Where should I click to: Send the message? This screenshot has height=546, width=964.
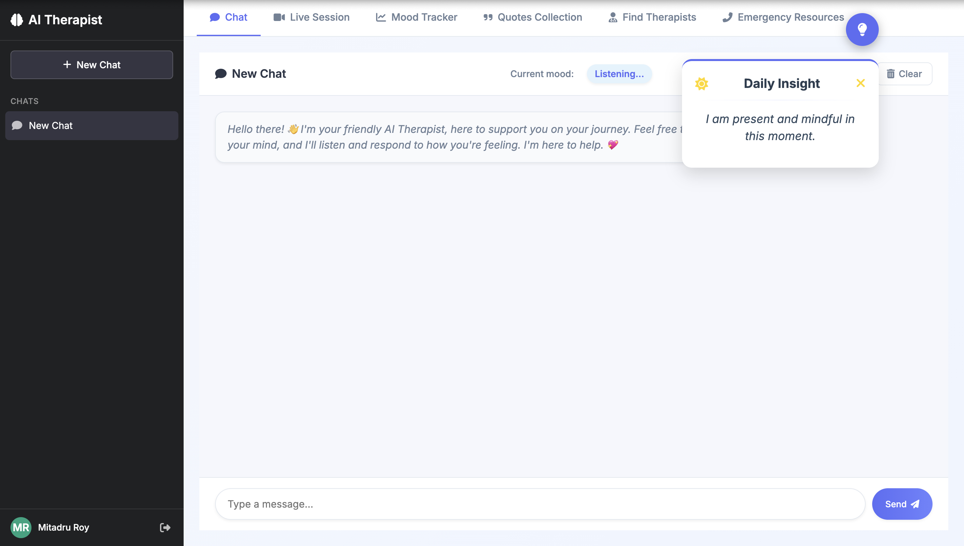click(902, 504)
